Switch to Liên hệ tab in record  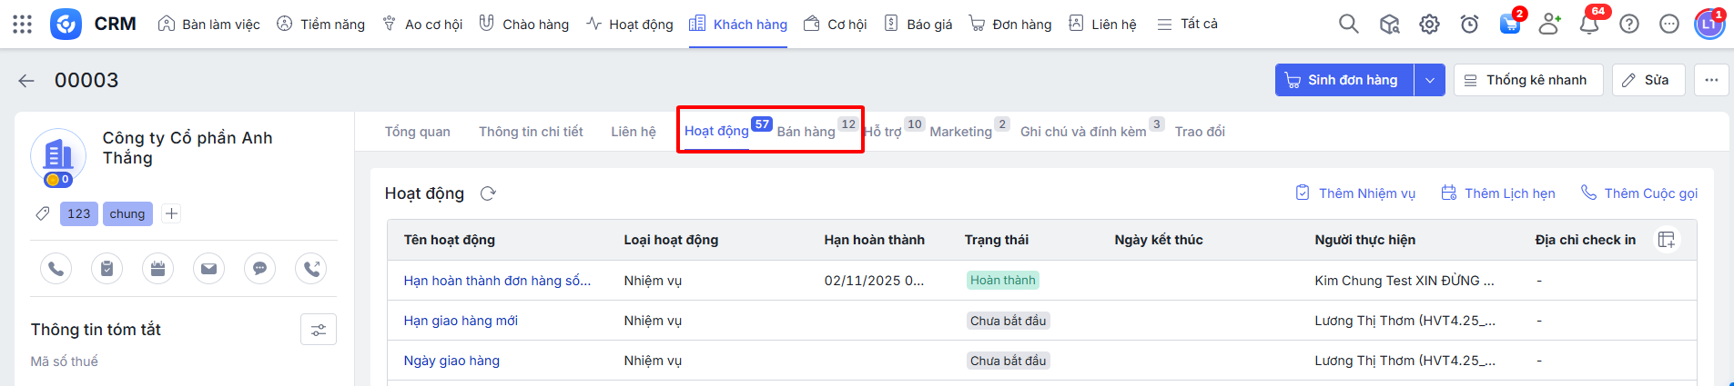tap(634, 132)
